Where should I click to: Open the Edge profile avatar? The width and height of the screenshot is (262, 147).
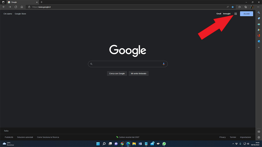coord(252,7)
